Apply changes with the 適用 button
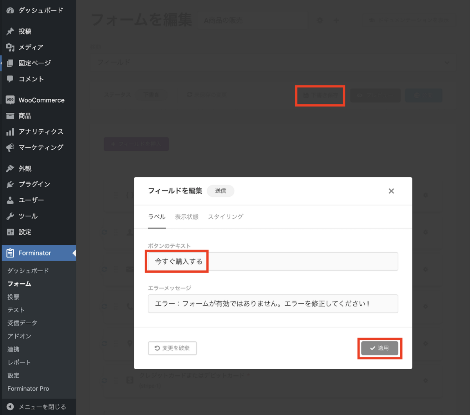This screenshot has width=470, height=415. click(379, 348)
